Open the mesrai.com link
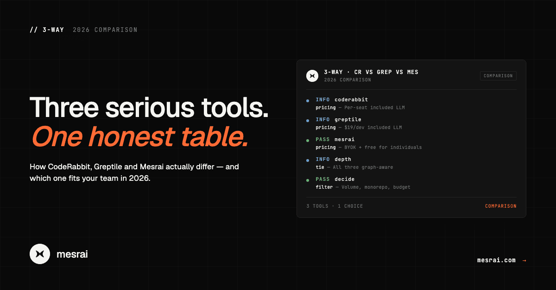The width and height of the screenshot is (556, 290). 496,260
